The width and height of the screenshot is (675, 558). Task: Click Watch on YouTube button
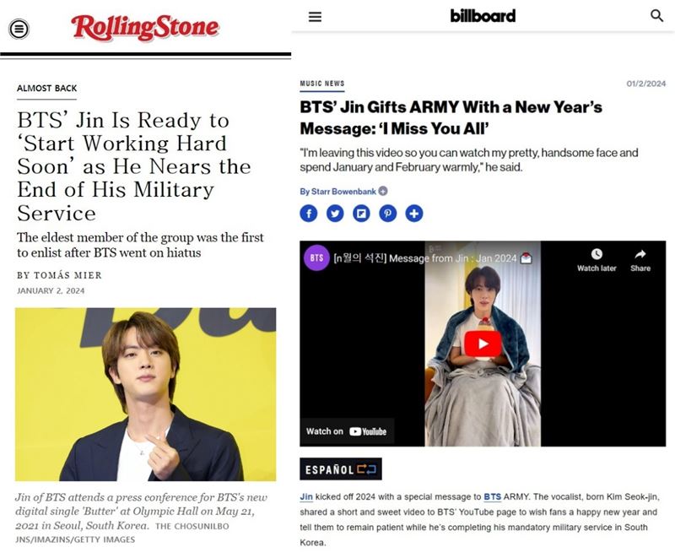coord(347,431)
